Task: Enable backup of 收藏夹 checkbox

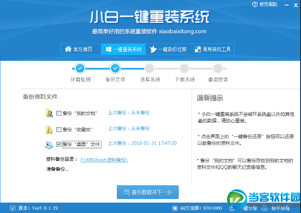Action: click(59, 129)
